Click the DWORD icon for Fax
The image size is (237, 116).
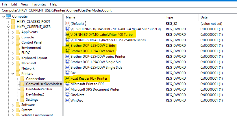click(x=67, y=73)
